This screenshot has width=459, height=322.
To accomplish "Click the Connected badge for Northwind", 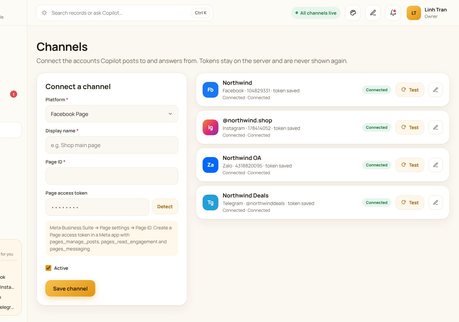I will 377,90.
